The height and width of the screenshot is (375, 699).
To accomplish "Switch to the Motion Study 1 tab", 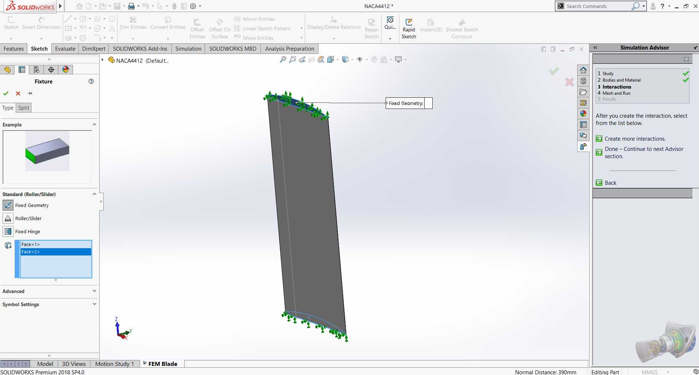I will pos(115,364).
